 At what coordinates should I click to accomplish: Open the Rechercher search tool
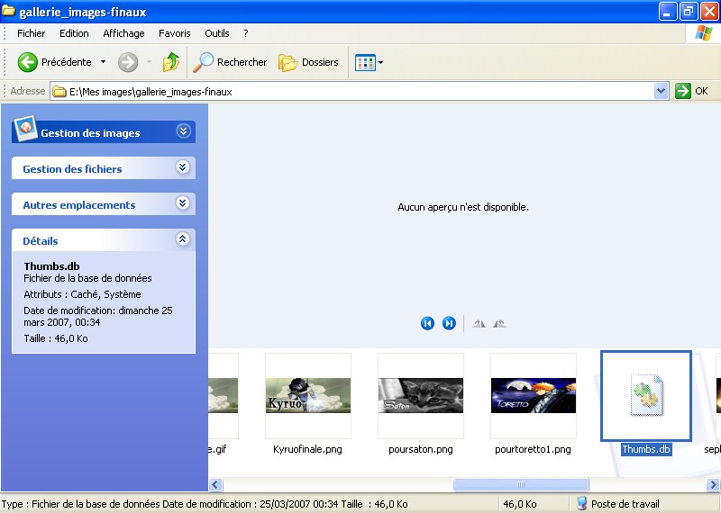tap(231, 62)
